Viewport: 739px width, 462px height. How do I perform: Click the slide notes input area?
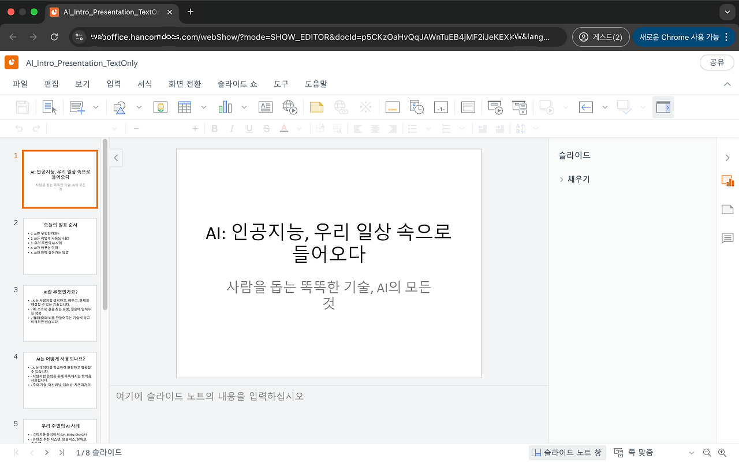329,414
